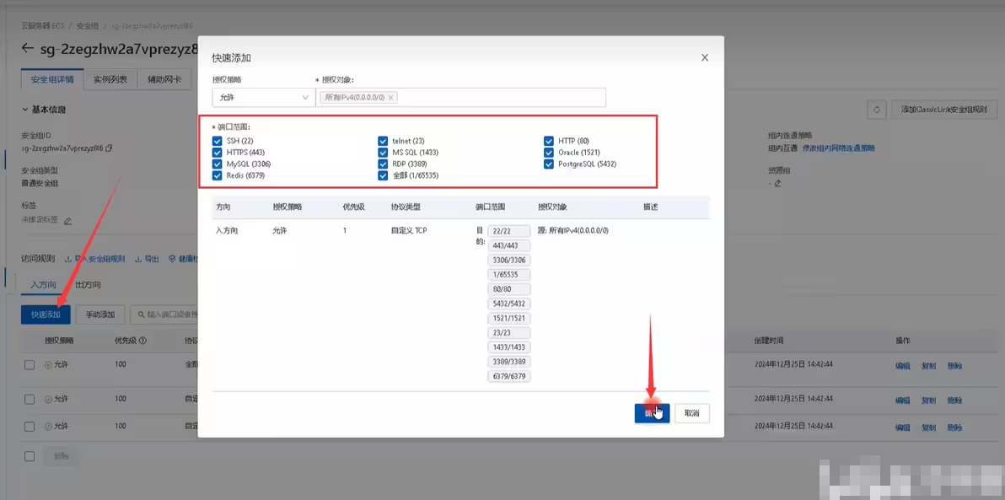The image size is (1005, 500).
Task: Refresh the page with the circular refresh icon
Action: tap(876, 110)
